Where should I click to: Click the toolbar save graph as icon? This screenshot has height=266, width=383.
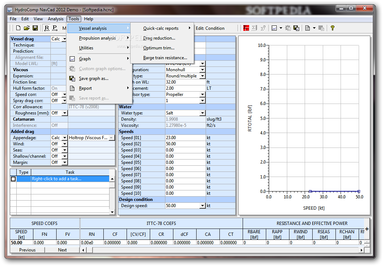(x=296, y=28)
